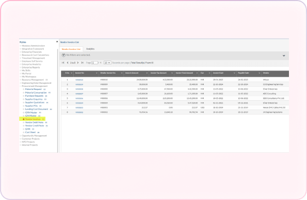The image size is (307, 200).
Task: Click the menu icon beside Vendor Debit Note
Action: (x=46, y=122)
